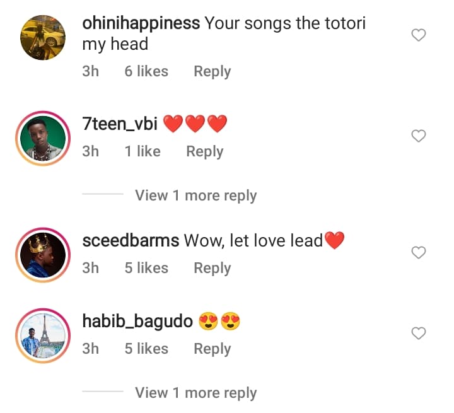Like ohinihappiness's comment with heart icon
The width and height of the screenshot is (454, 413).
pos(419,35)
